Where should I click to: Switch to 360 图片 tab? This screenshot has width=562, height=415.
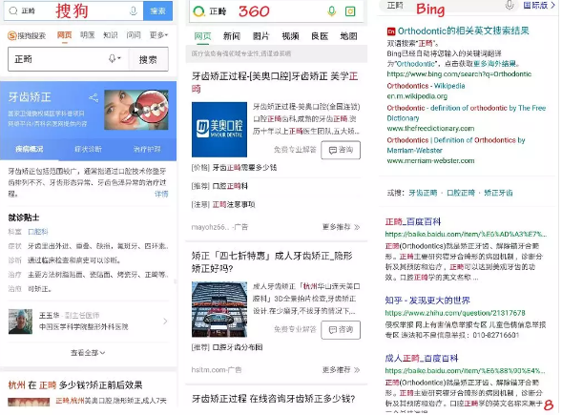click(x=260, y=36)
